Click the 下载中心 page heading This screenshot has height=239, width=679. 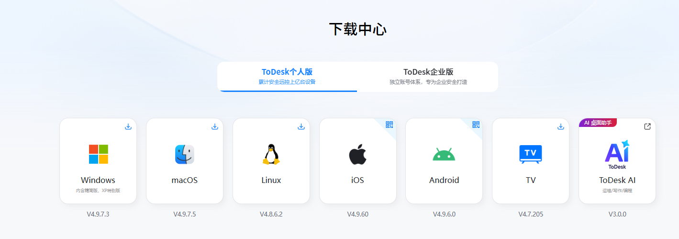(357, 29)
